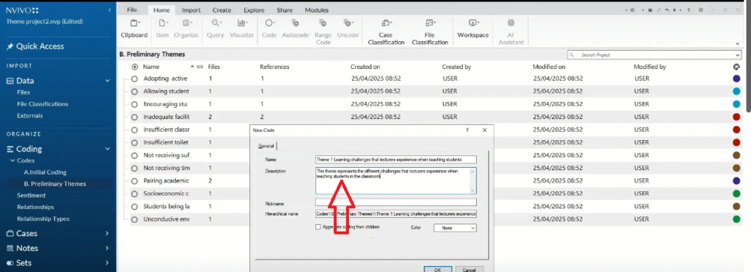The width and height of the screenshot is (751, 272).
Task: Click the color dot of Allowing student row
Action: click(x=736, y=91)
